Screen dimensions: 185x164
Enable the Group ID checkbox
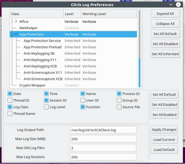tap(119, 100)
